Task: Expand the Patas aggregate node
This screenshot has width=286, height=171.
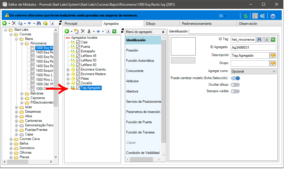Action: 68,79
